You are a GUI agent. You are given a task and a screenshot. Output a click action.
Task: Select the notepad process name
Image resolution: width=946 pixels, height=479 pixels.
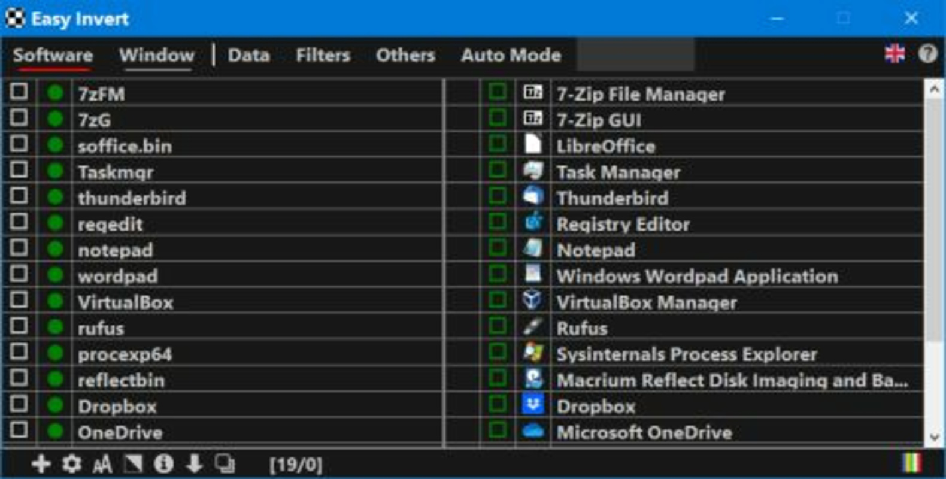click(115, 250)
